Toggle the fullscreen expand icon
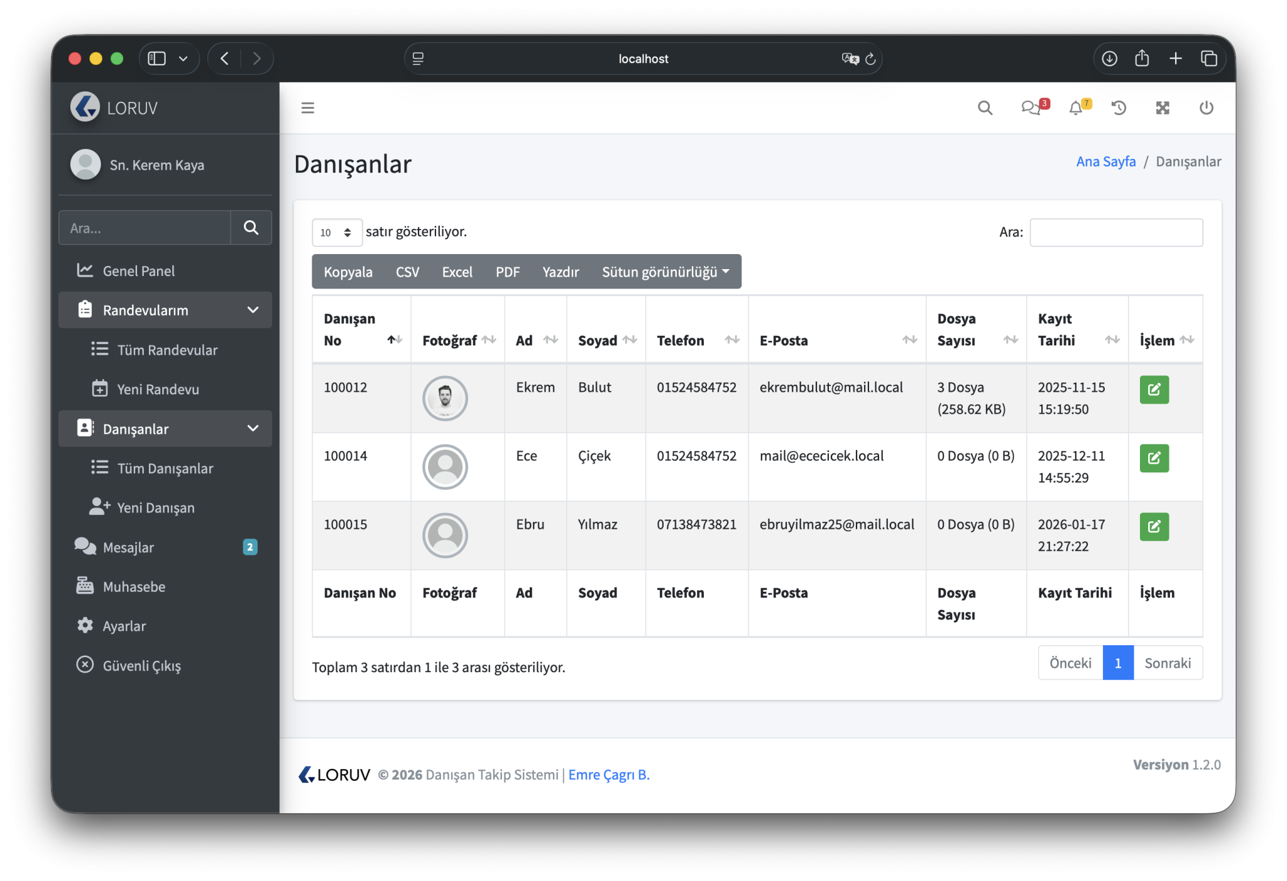The height and width of the screenshot is (881, 1287). [x=1163, y=108]
